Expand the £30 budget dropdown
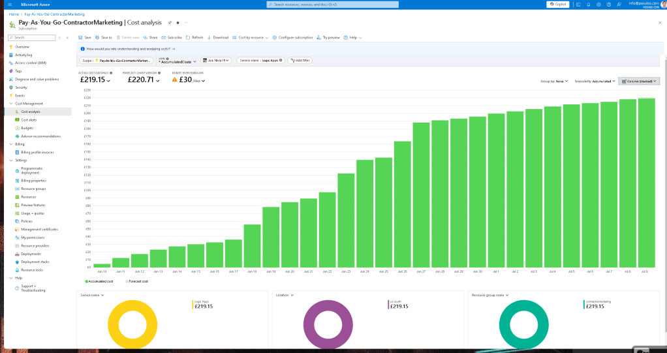Image resolution: width=667 pixels, height=353 pixels. (203, 80)
